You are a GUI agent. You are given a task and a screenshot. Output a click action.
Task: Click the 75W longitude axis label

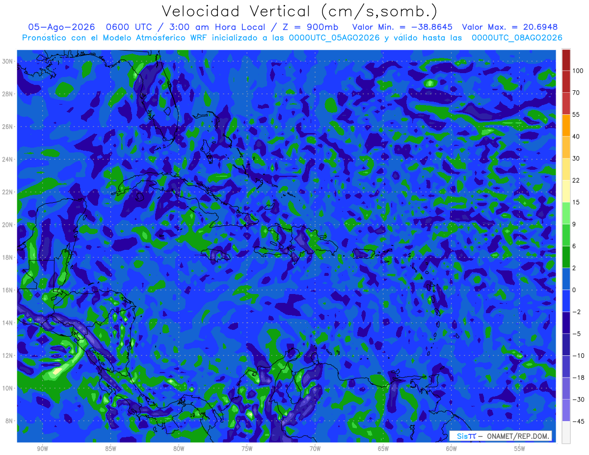pyautogui.click(x=247, y=449)
